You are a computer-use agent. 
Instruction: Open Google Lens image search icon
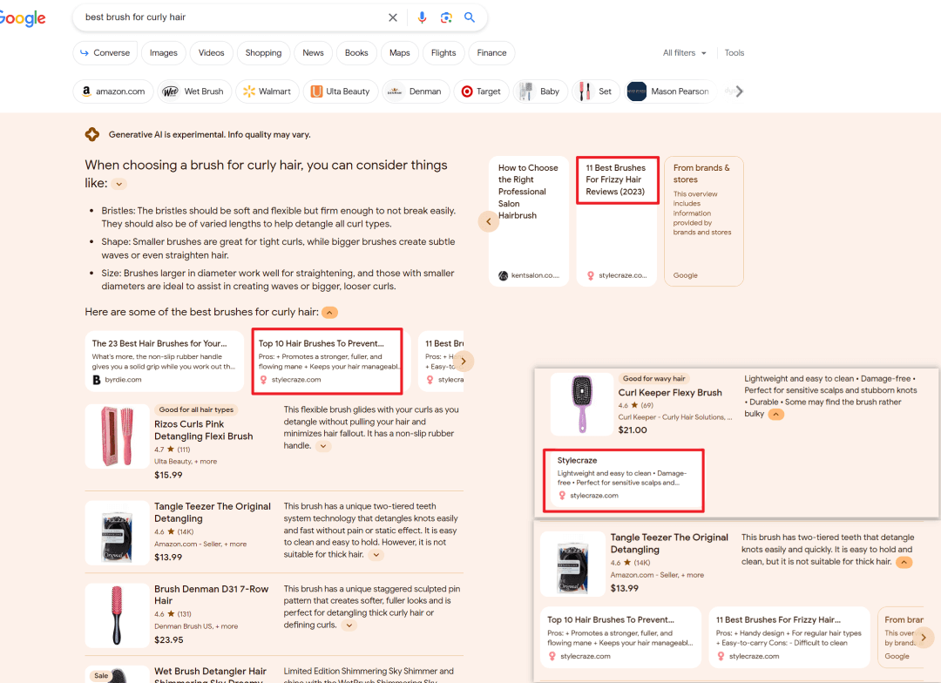coord(446,17)
